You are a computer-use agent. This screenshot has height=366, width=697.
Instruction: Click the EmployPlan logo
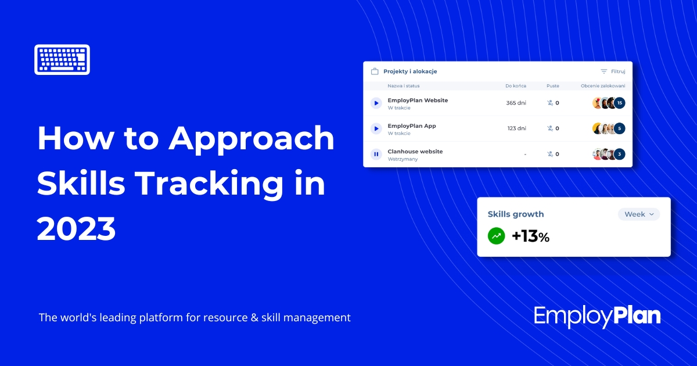coord(597,317)
